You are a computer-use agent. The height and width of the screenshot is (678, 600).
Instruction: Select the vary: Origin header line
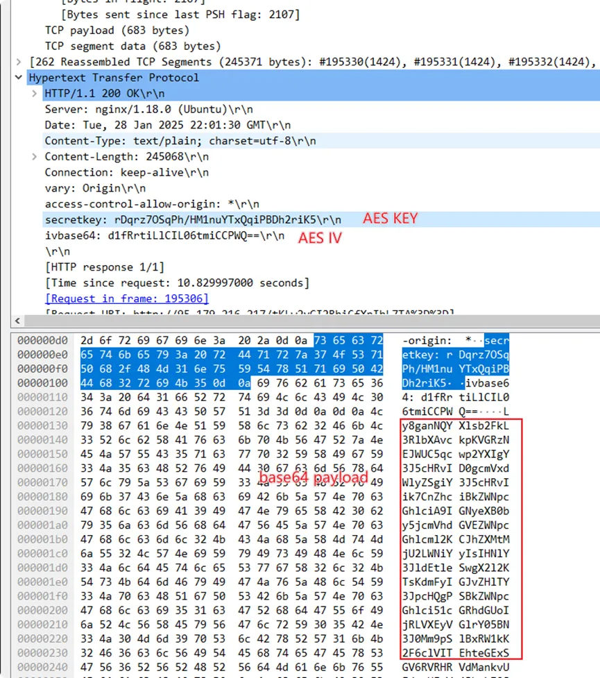click(95, 188)
